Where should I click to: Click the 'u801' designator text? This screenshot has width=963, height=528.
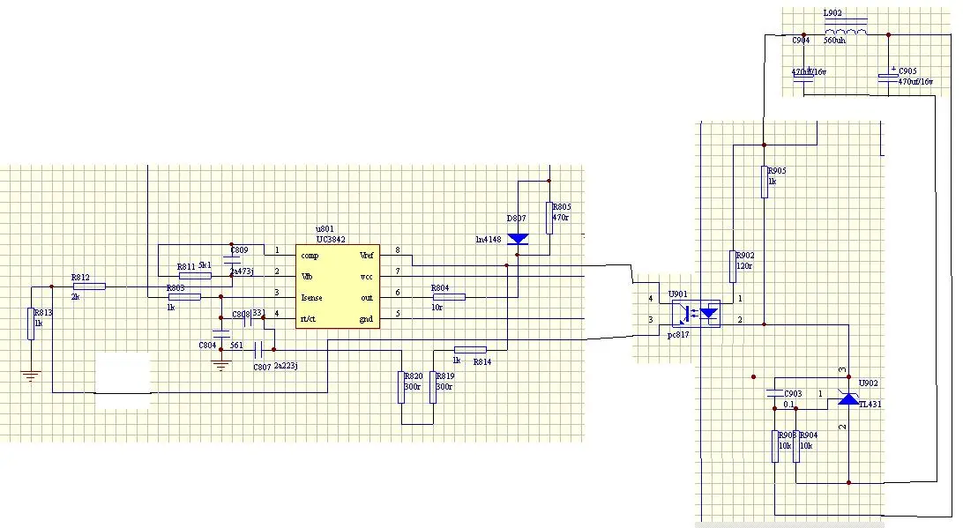[x=325, y=229]
